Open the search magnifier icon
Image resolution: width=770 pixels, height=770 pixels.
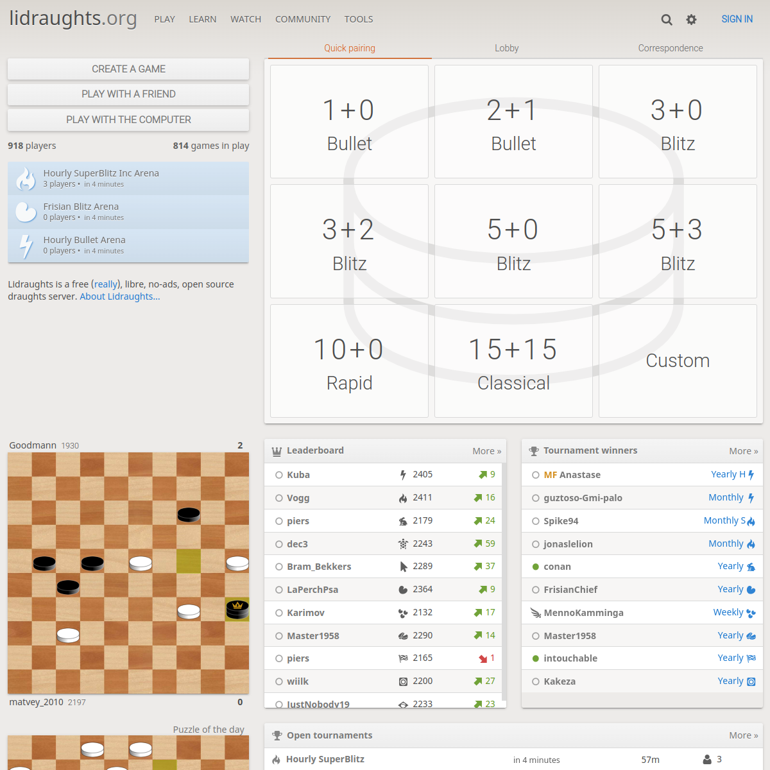click(x=667, y=19)
